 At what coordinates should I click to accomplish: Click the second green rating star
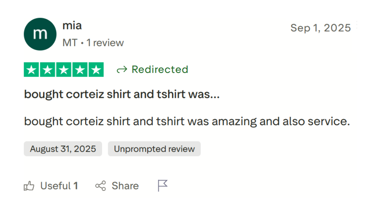pyautogui.click(x=48, y=70)
